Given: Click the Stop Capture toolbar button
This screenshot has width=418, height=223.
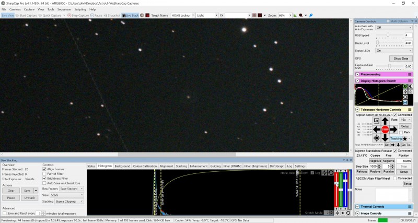Looking at the screenshot, I should tap(78, 16).
